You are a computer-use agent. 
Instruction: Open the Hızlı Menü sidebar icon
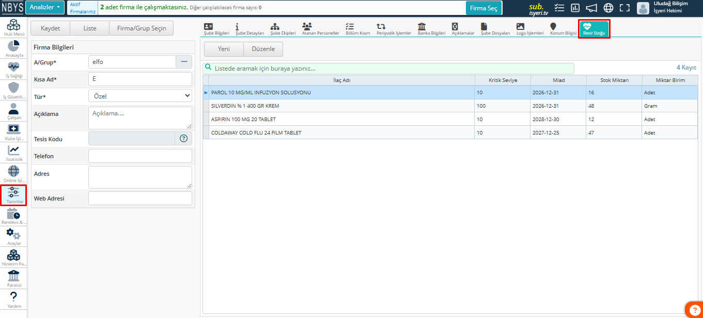[x=14, y=28]
